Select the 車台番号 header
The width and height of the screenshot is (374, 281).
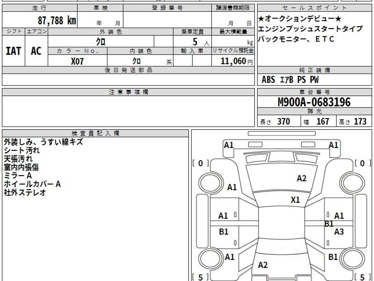pos(314,92)
